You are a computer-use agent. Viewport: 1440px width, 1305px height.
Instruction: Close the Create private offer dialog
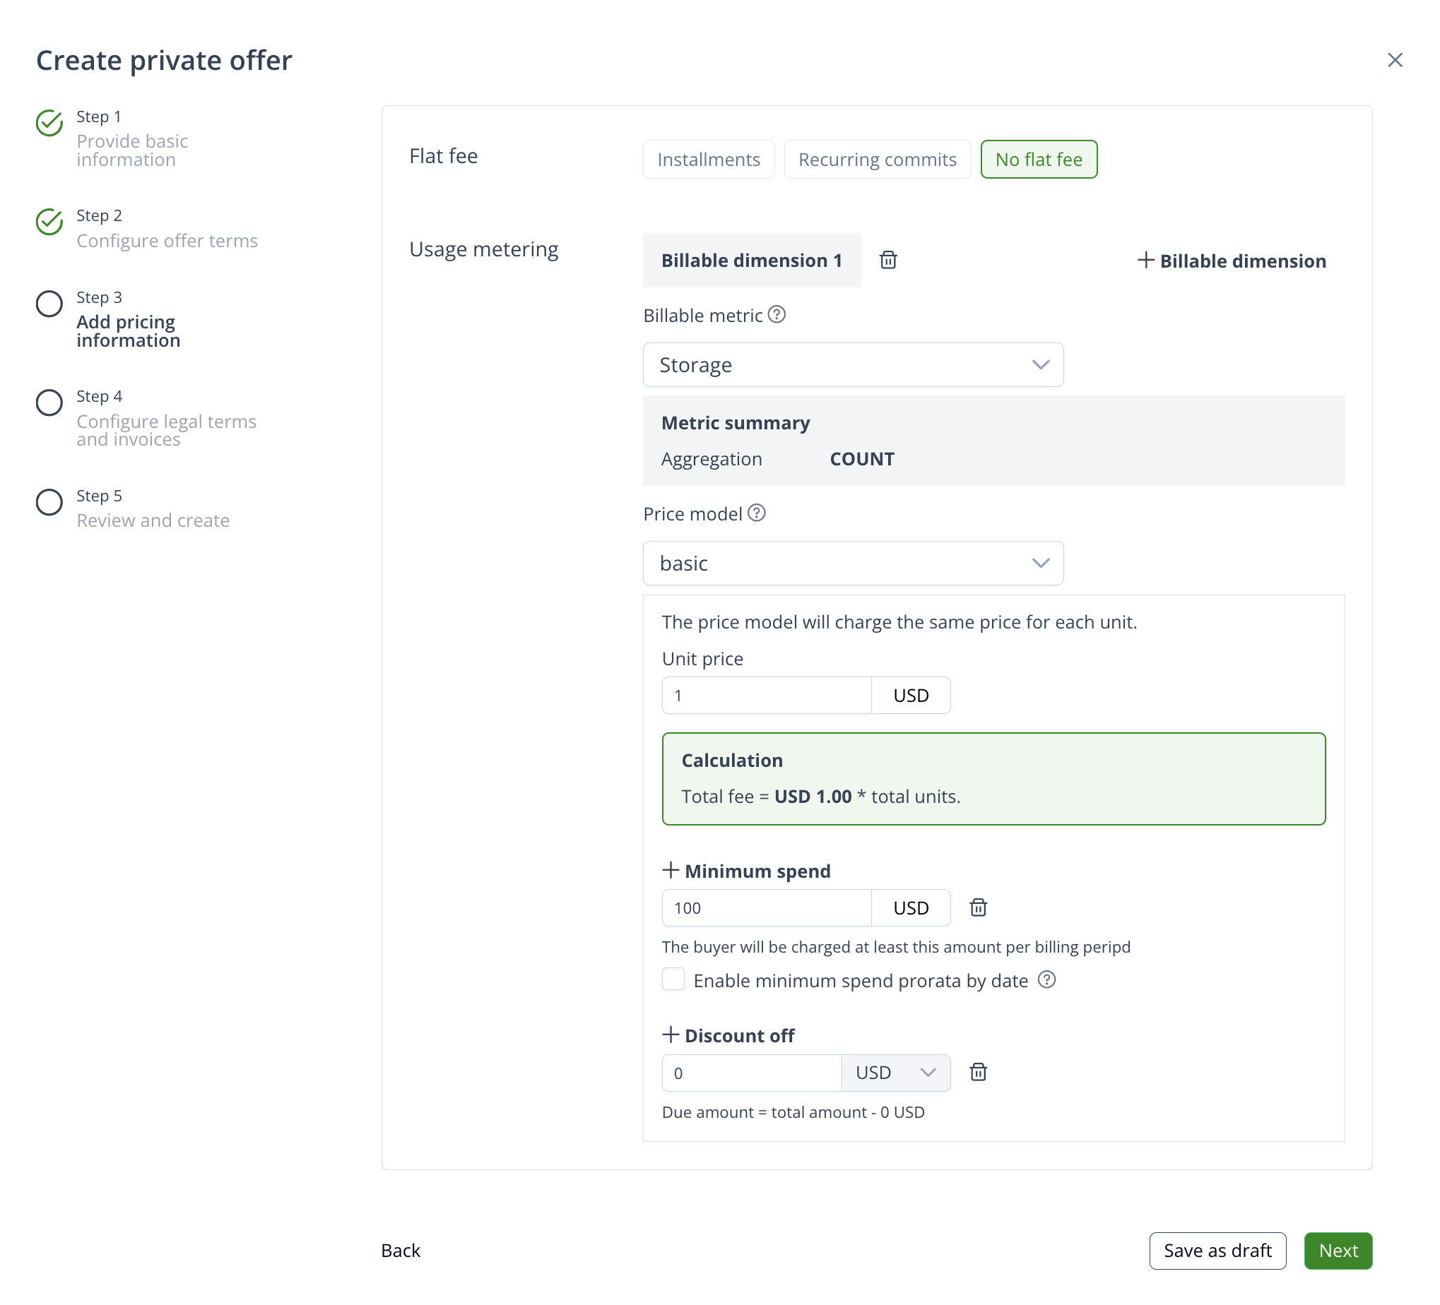tap(1394, 60)
